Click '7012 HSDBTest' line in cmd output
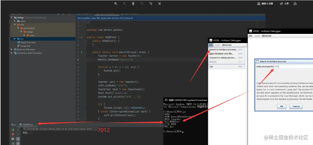 pyautogui.click(x=171, y=121)
